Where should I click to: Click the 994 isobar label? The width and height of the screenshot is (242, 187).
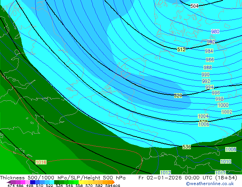[210, 87]
